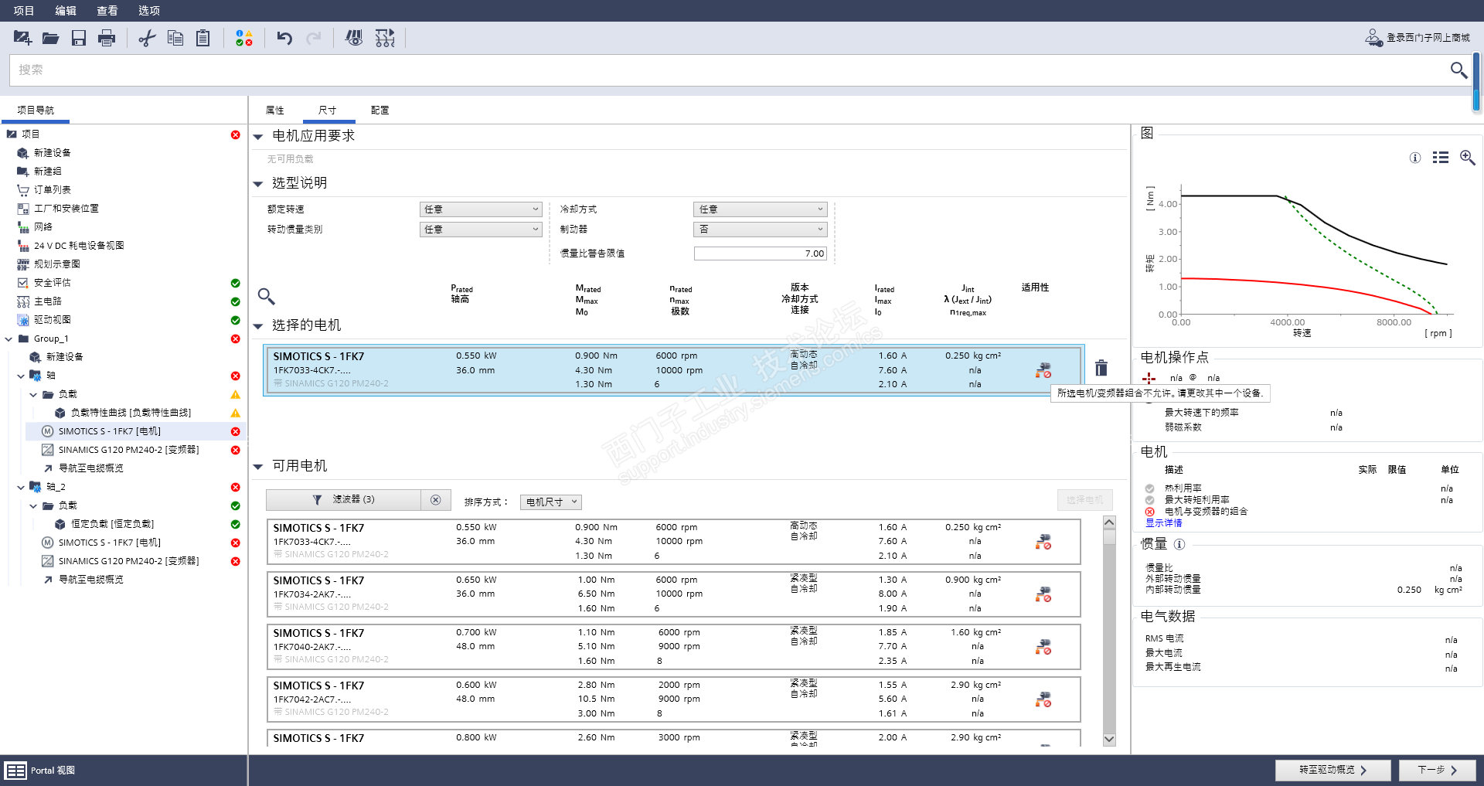Collapse the 选型说明 section
The width and height of the screenshot is (1484, 786).
coord(258,184)
